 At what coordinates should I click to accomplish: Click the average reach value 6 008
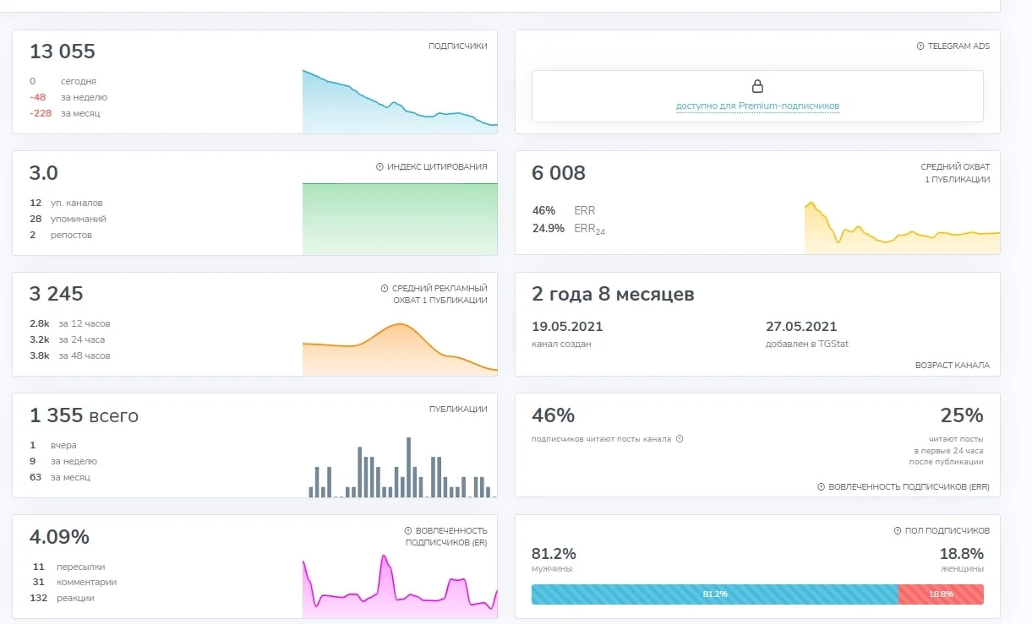coord(559,173)
